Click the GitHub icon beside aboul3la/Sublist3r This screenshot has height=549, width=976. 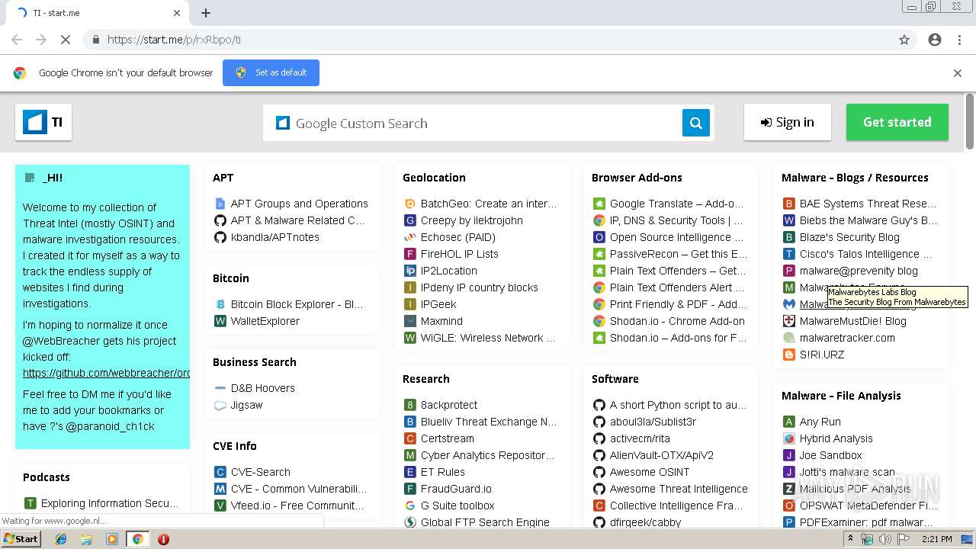point(599,422)
